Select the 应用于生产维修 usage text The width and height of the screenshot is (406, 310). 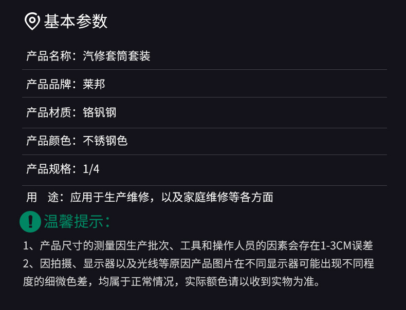(x=109, y=197)
